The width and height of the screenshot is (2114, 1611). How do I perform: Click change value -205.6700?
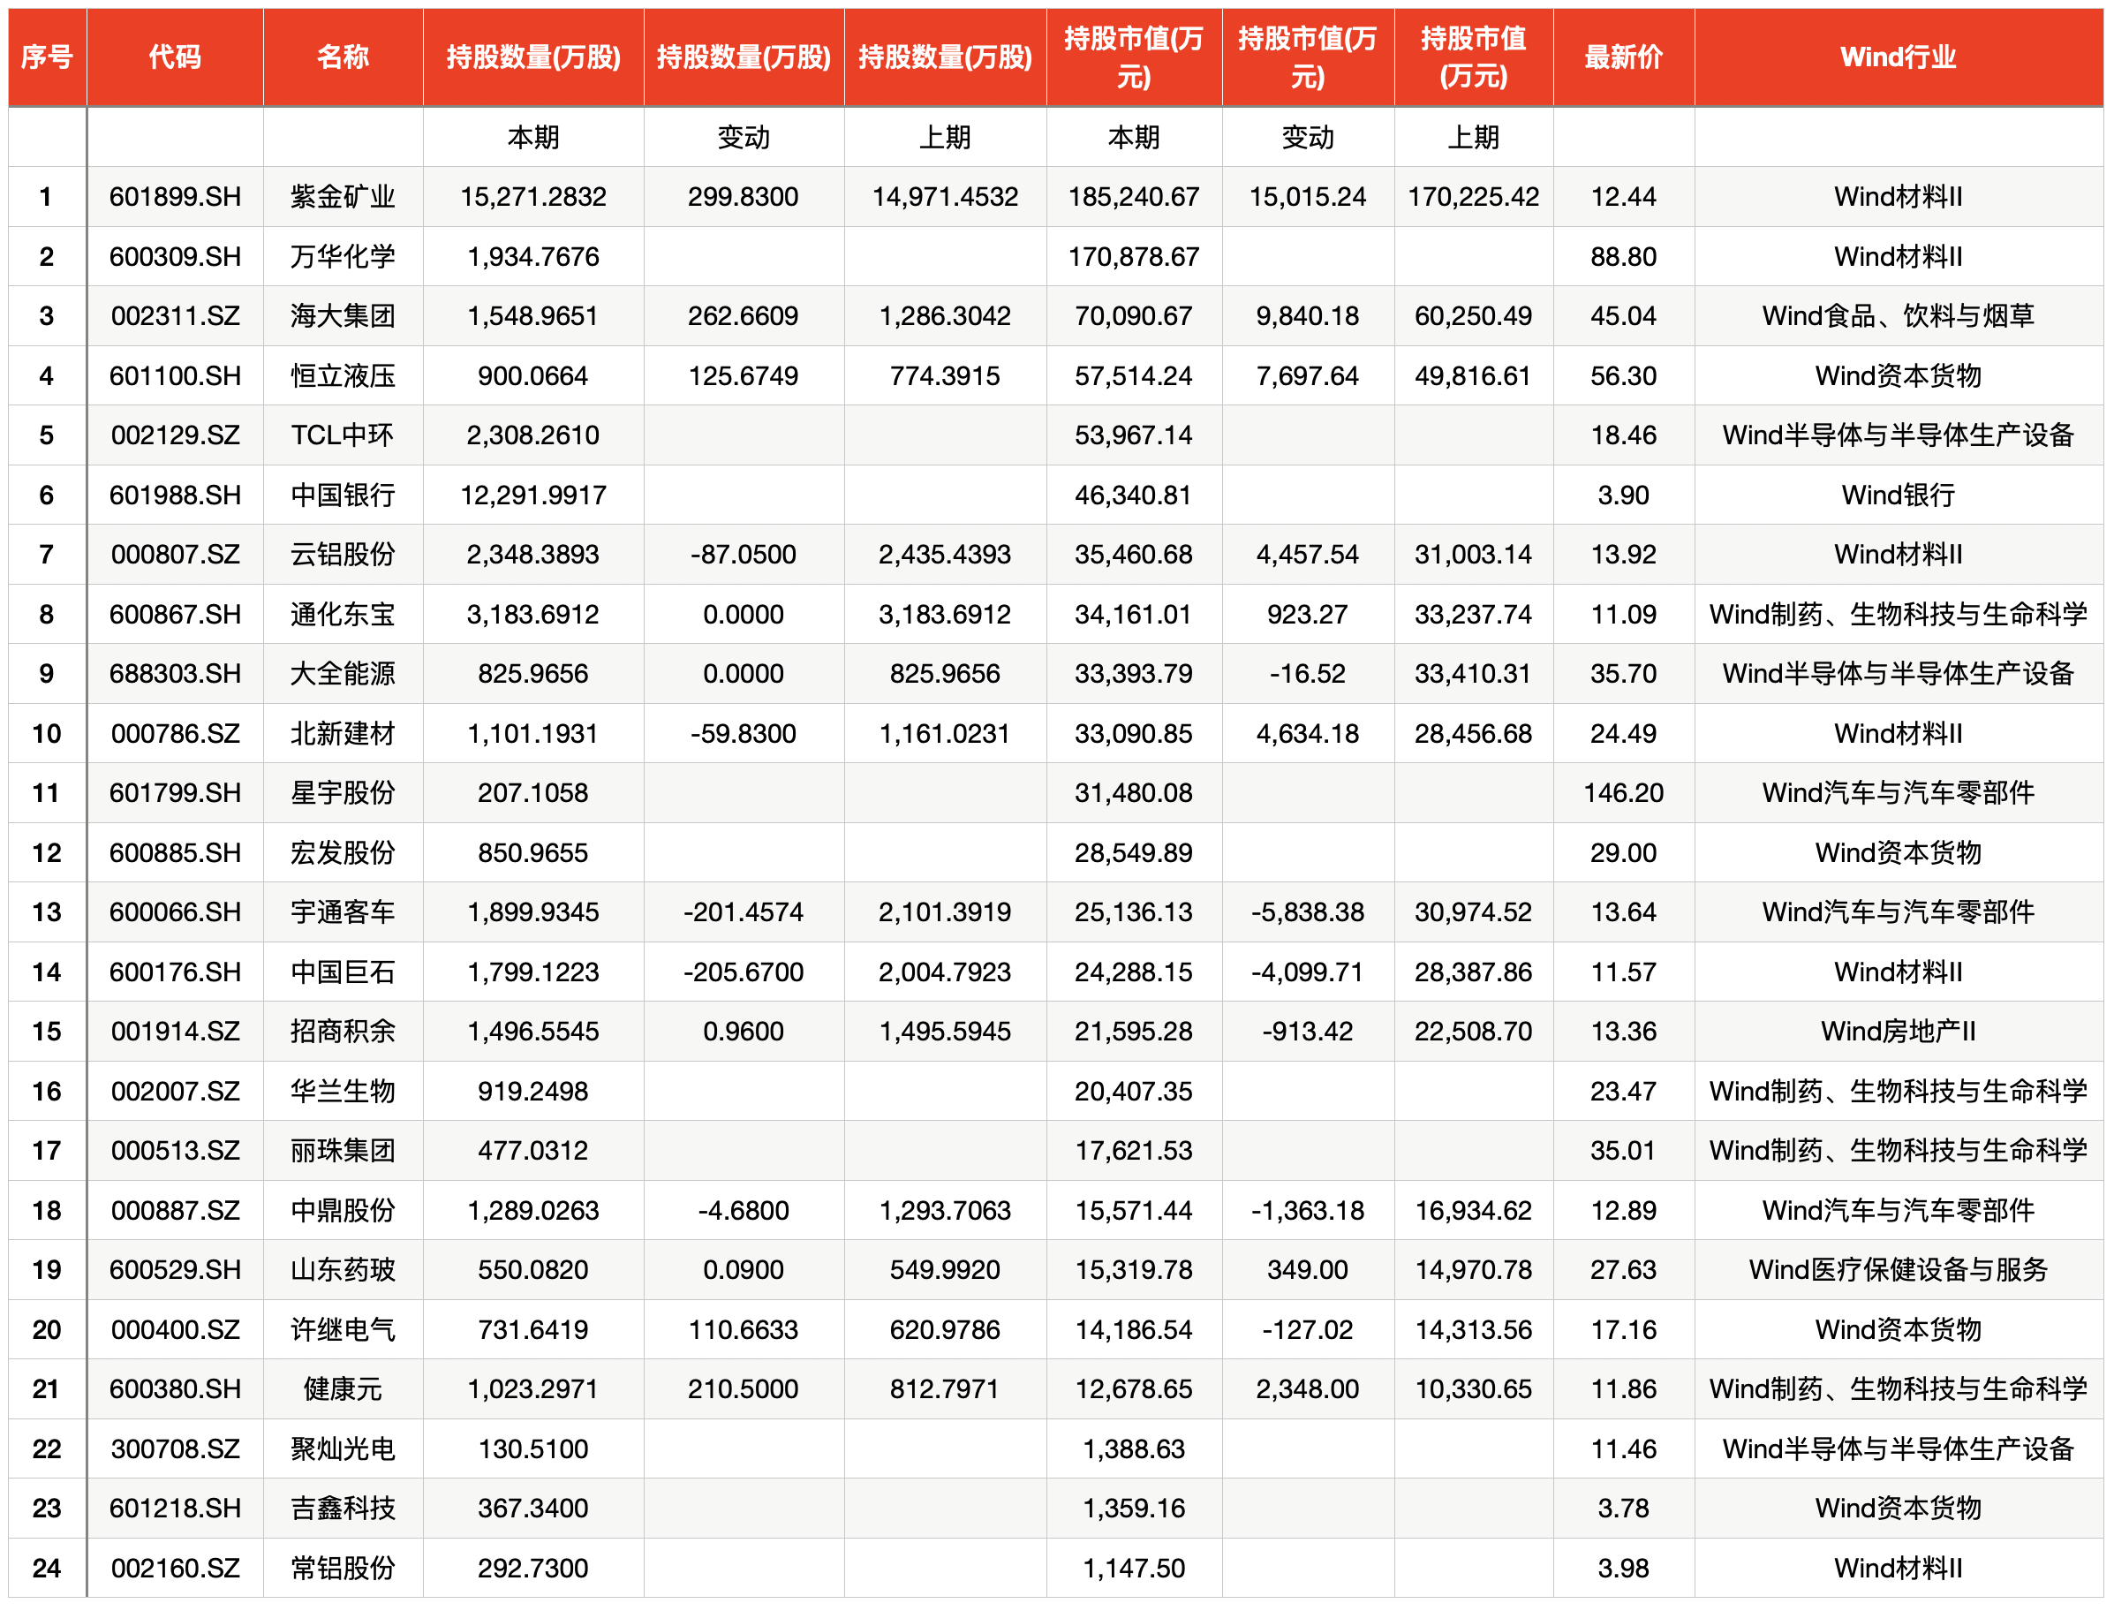click(x=744, y=972)
